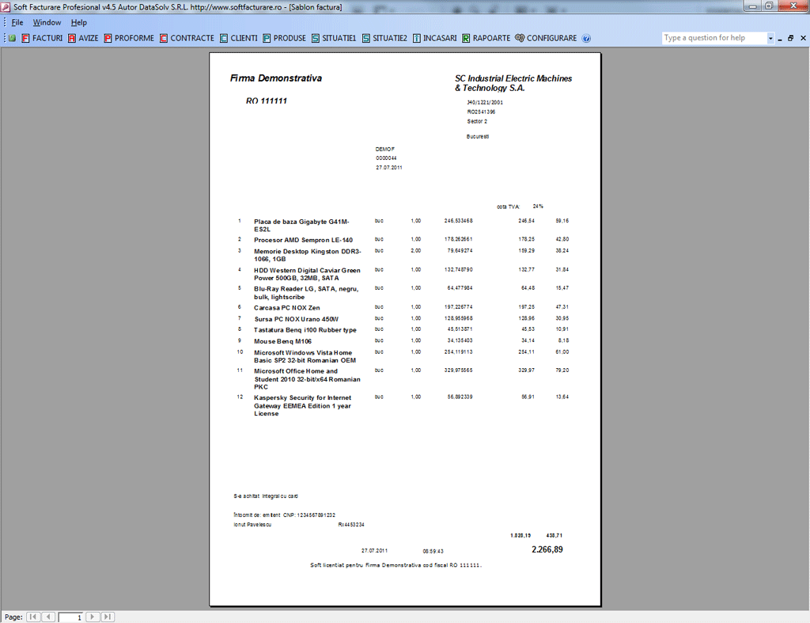Open the FACTURI invoices module

[x=42, y=38]
